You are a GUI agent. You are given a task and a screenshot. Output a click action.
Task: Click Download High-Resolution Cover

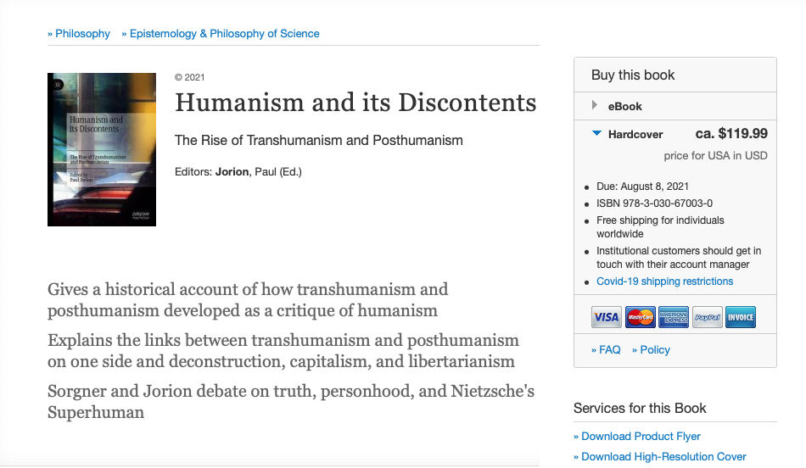pyautogui.click(x=659, y=457)
